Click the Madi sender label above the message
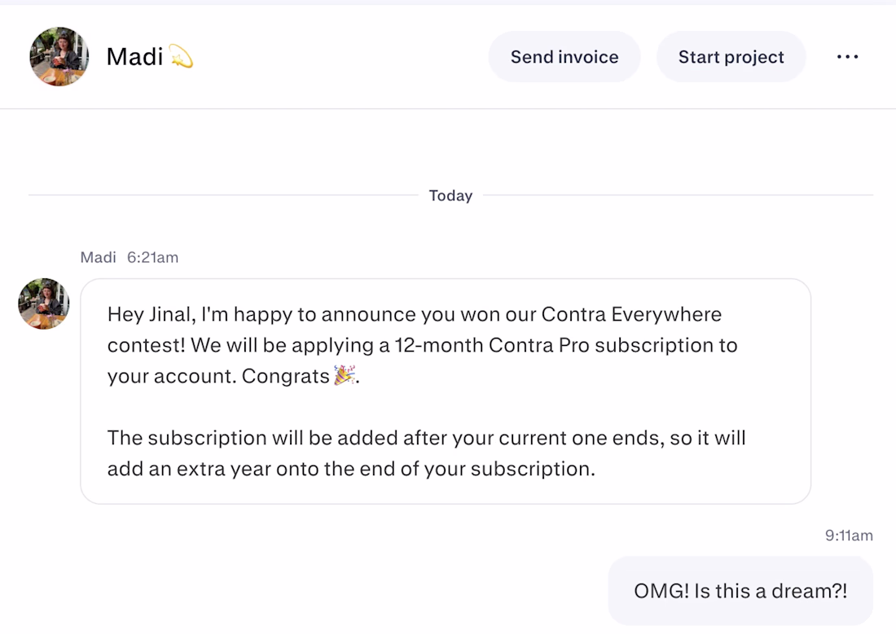Image resolution: width=896 pixels, height=634 pixels. click(98, 257)
